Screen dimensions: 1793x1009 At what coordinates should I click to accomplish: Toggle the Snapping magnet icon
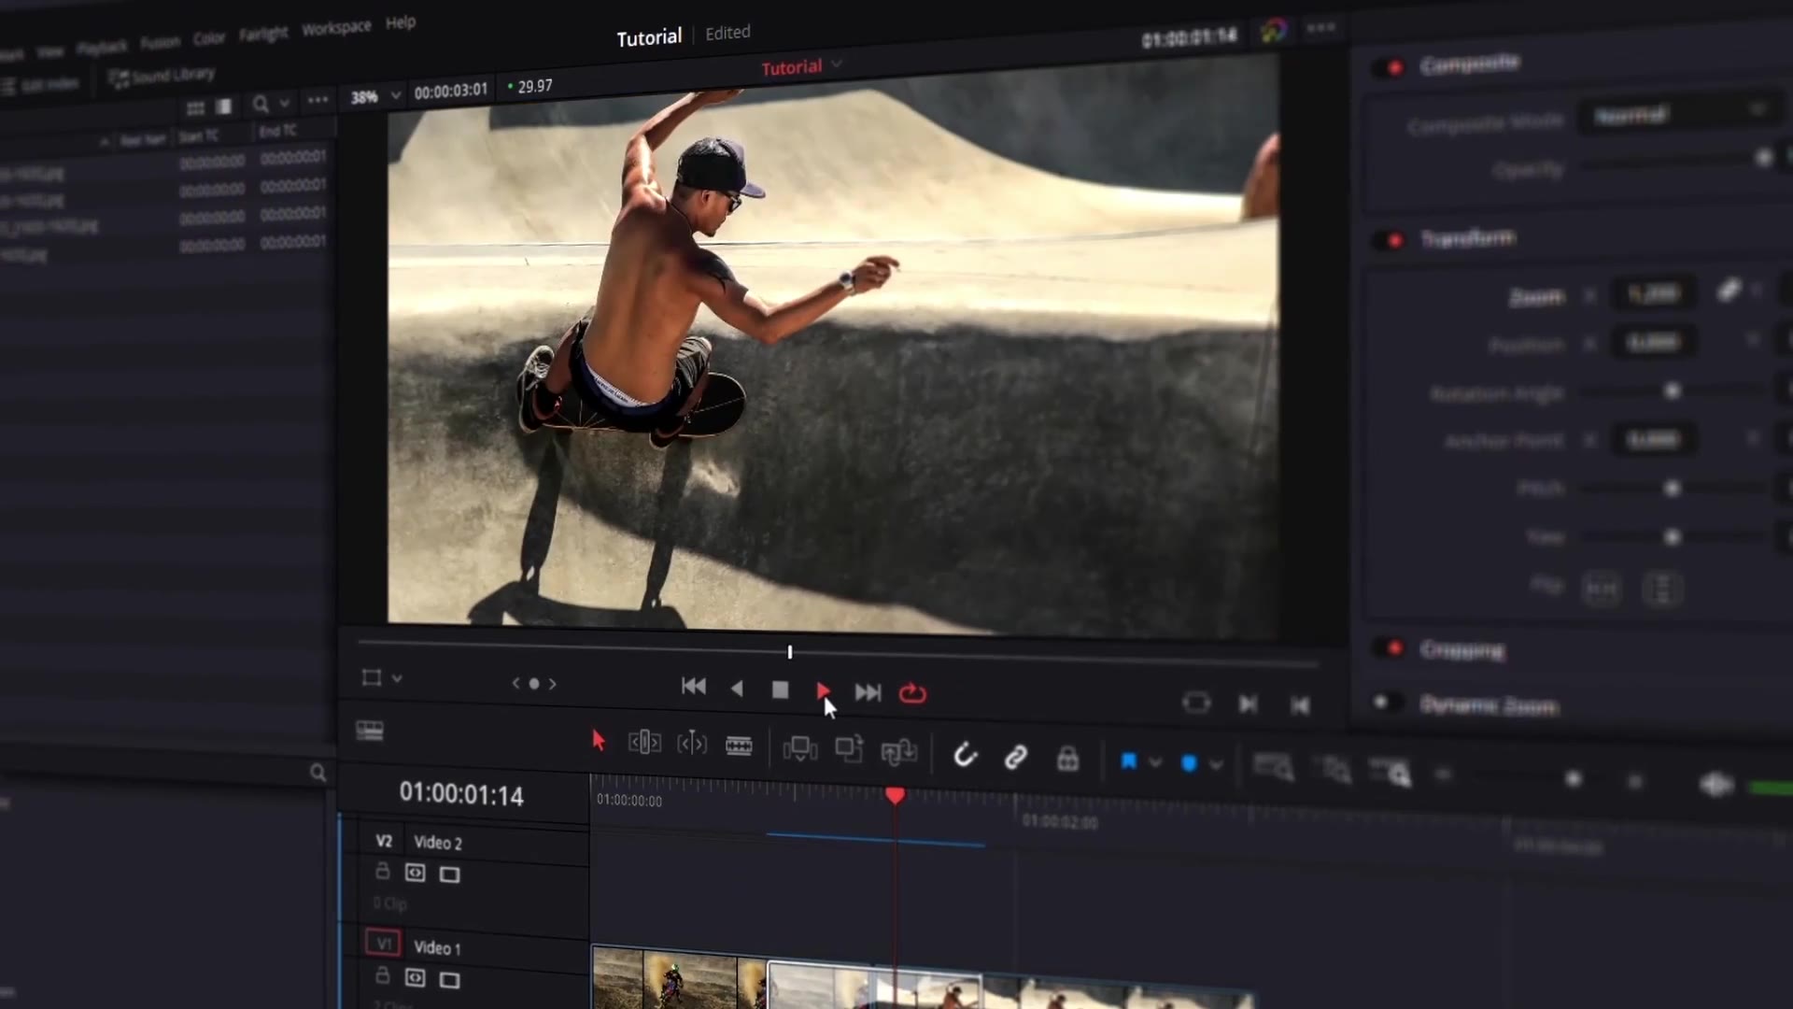pos(965,754)
